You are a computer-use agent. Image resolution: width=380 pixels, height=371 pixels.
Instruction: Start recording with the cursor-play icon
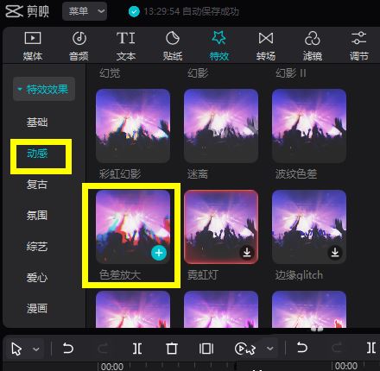tap(245, 349)
